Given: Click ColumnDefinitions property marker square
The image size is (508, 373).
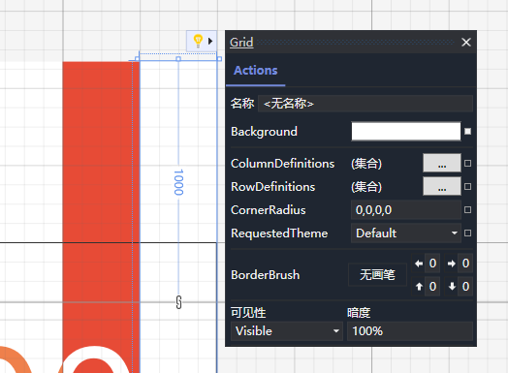Looking at the screenshot, I should coord(467,163).
